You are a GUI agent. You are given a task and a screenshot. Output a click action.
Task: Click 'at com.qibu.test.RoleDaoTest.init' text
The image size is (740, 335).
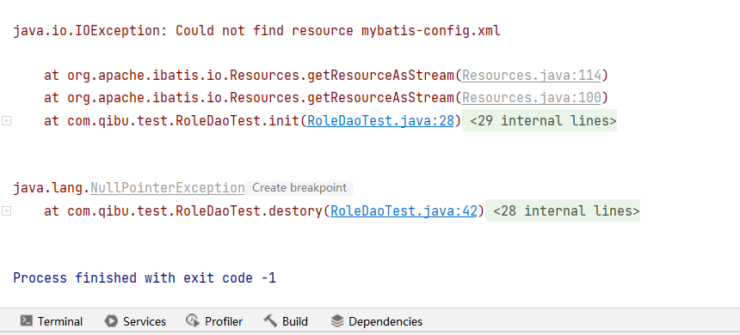(x=172, y=121)
